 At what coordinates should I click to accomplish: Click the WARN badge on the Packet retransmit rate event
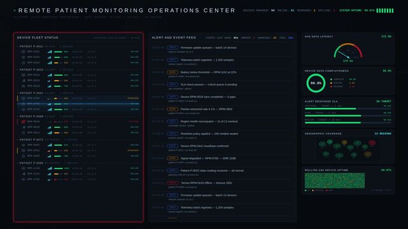coord(172,109)
